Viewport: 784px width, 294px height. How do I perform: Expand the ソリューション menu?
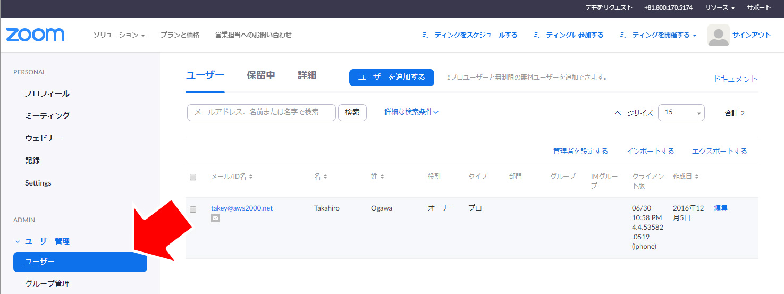[x=119, y=35]
